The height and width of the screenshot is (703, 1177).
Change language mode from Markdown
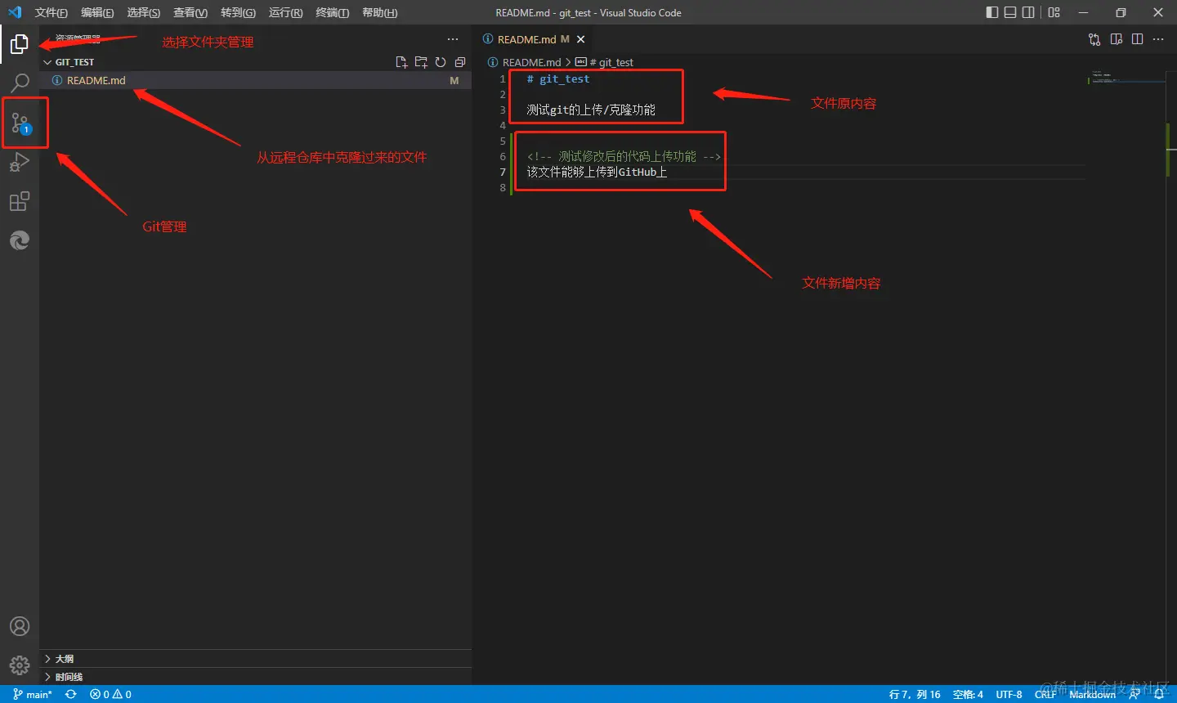tap(1092, 694)
